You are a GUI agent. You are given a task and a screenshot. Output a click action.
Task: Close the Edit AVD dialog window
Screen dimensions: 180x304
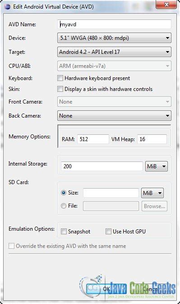coord(166,5)
